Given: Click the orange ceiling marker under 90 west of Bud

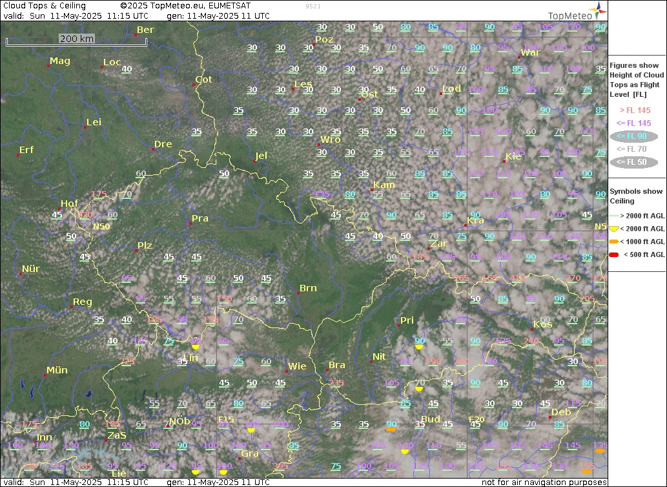Looking at the screenshot, I should click(x=391, y=430).
